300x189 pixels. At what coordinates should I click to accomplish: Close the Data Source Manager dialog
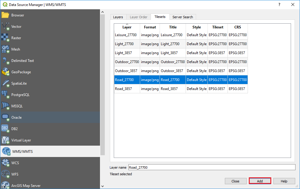[236, 181]
